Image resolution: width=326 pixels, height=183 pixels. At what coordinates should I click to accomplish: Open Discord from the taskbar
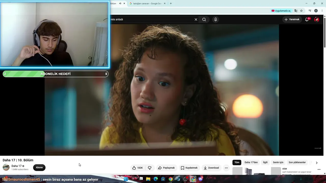point(200,179)
